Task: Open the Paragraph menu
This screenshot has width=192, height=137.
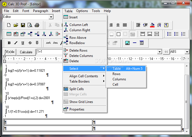Action: [x=40, y=11]
